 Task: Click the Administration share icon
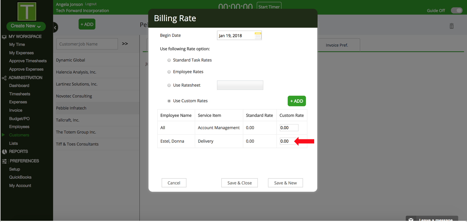4,78
